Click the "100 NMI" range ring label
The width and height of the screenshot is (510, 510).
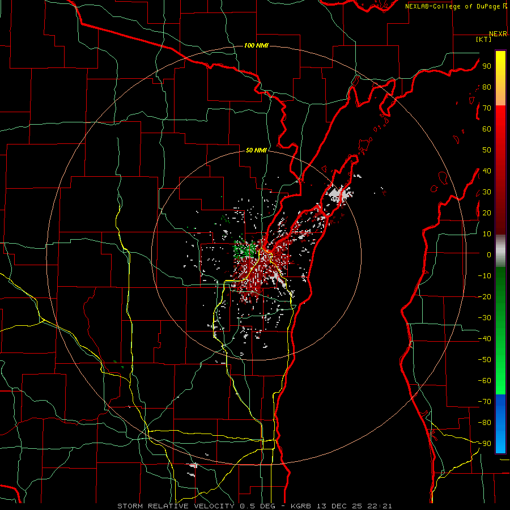click(256, 45)
